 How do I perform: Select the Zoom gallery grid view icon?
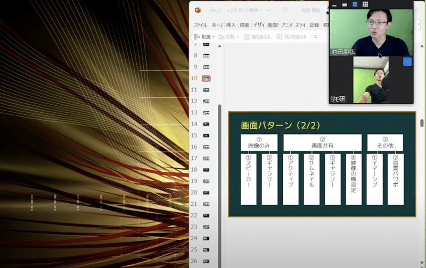(365, 4)
